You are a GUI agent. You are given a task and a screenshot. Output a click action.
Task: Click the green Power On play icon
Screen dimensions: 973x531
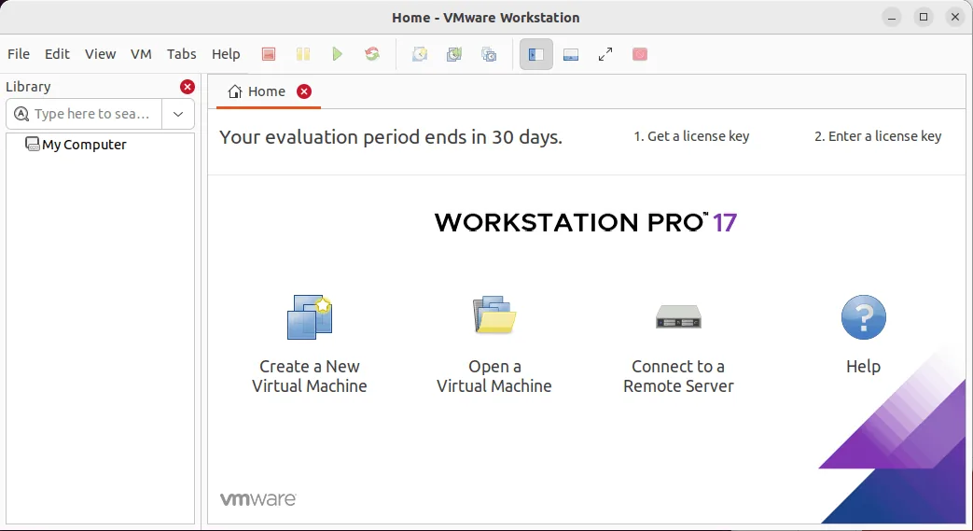pos(337,55)
